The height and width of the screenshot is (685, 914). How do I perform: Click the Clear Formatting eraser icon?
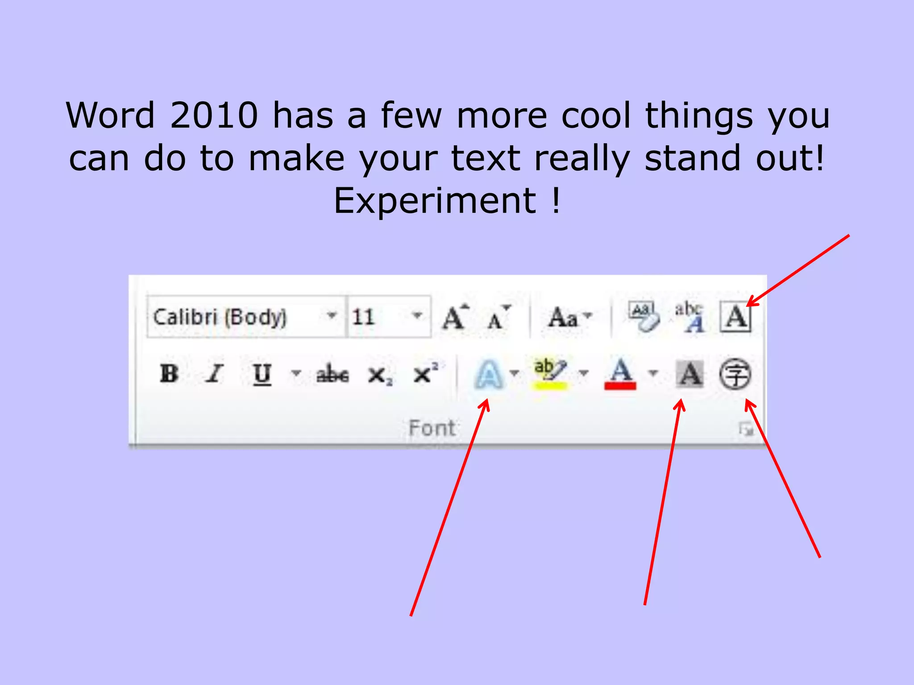[x=643, y=317]
